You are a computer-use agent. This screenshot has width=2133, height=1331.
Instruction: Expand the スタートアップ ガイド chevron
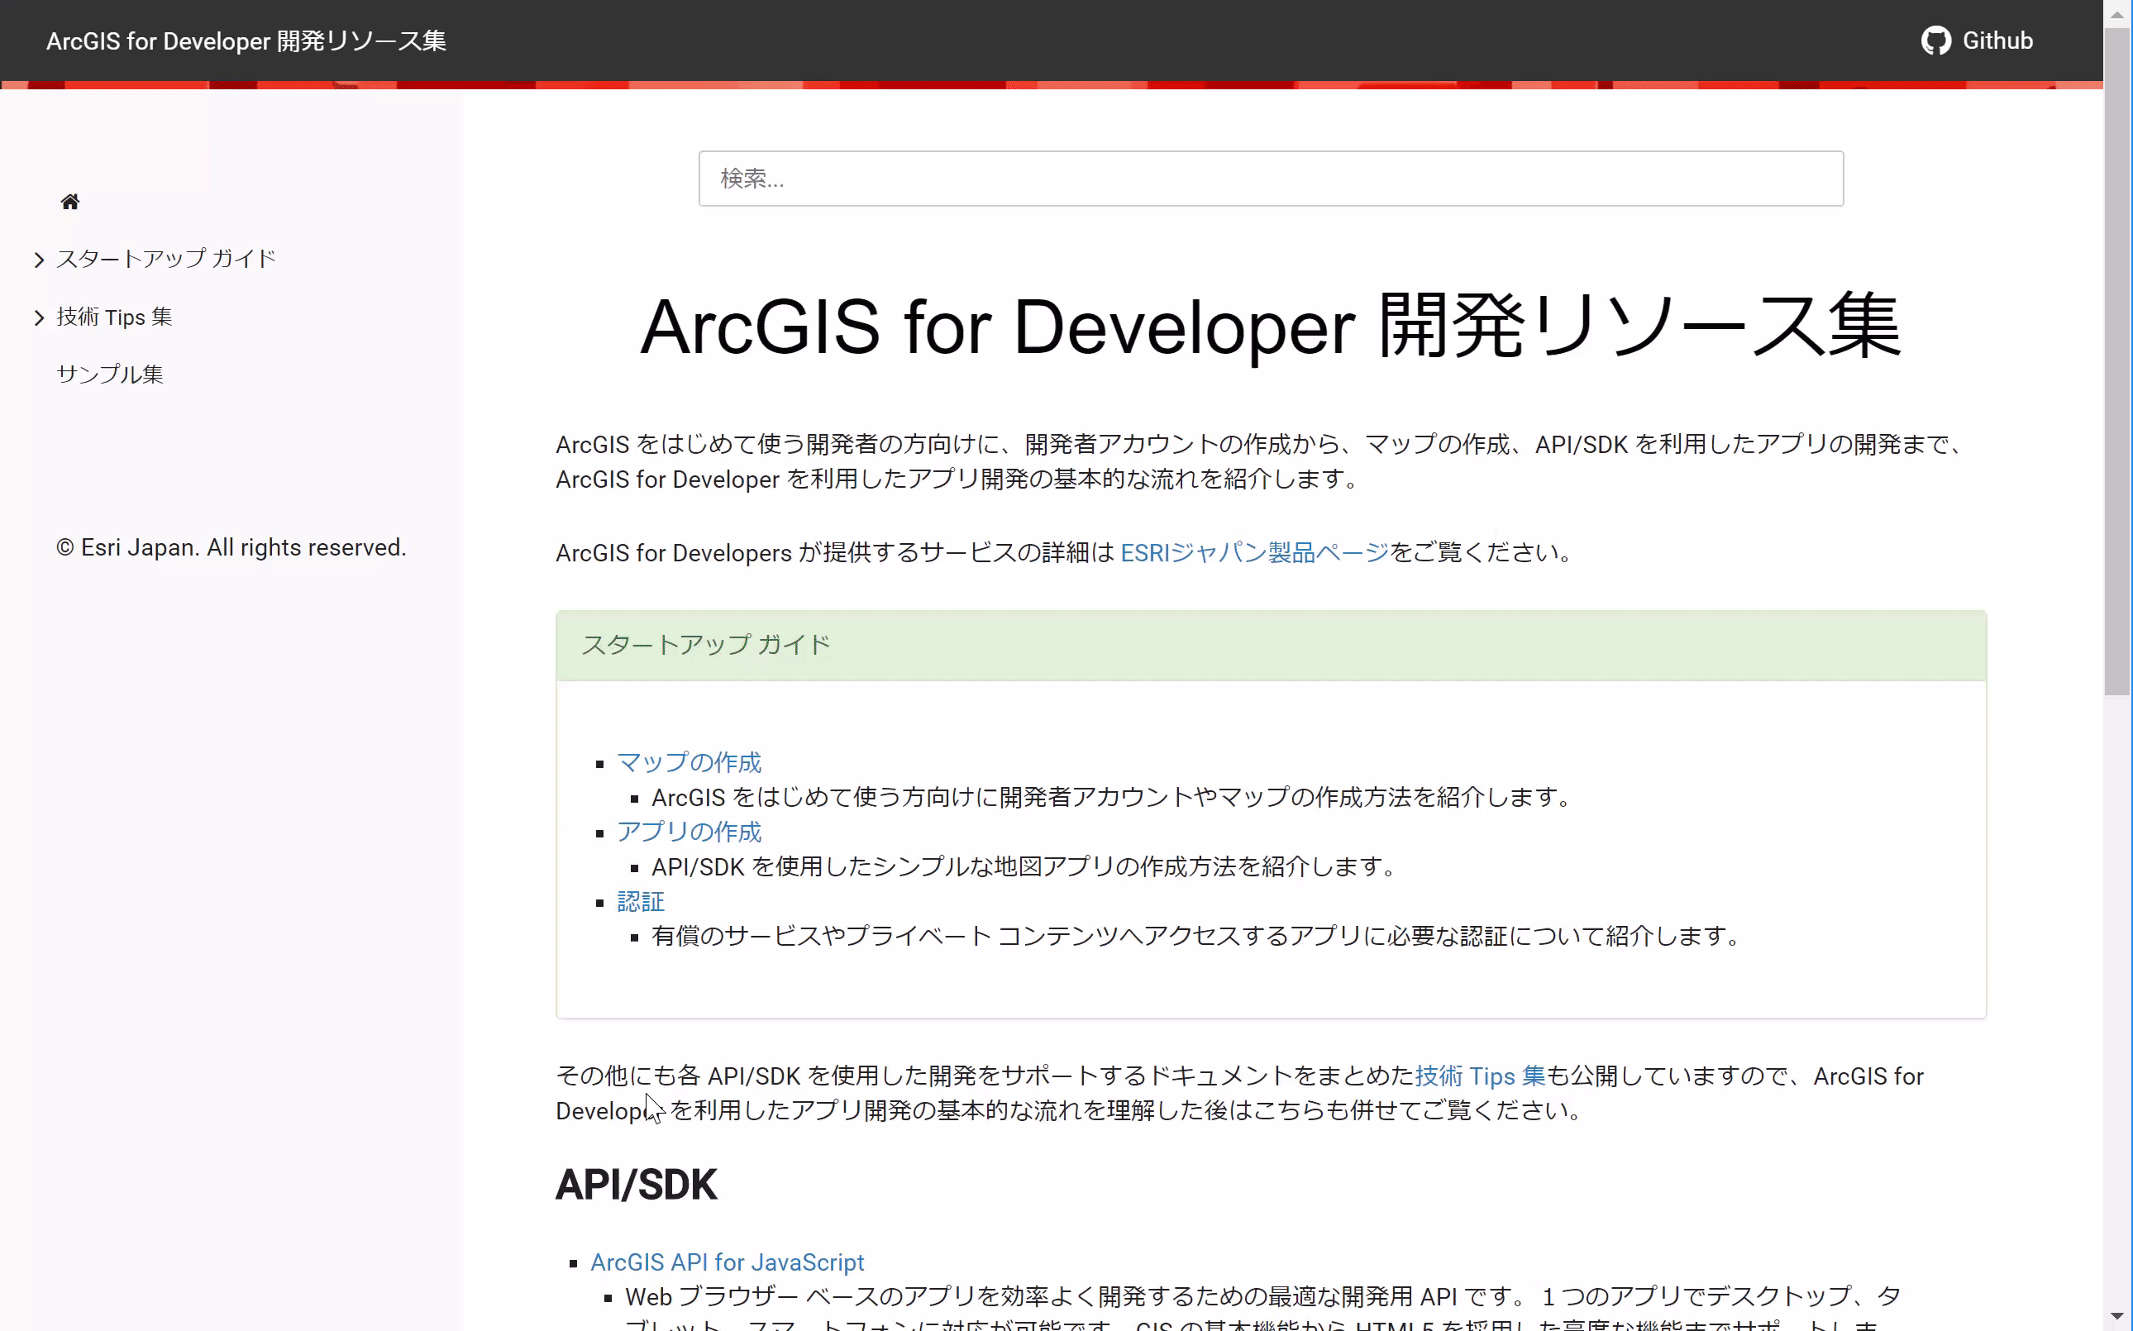39,260
